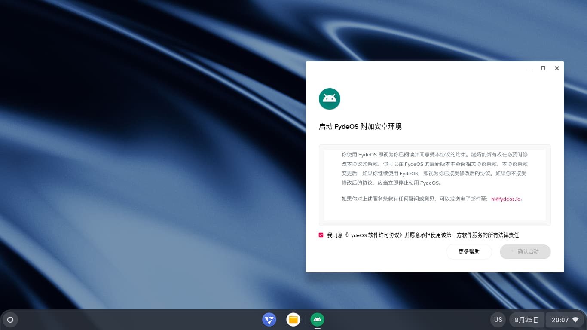
Task: Click the 启动 FydeOS 附加安卓环境 heading
Action: pyautogui.click(x=360, y=127)
